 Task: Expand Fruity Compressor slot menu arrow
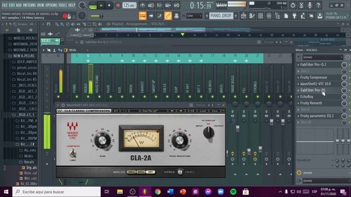(x=298, y=78)
